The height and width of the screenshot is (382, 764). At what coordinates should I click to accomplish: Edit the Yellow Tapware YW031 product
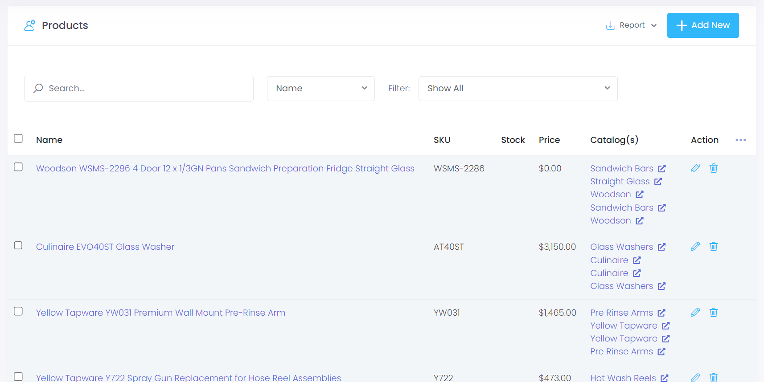[x=695, y=313]
